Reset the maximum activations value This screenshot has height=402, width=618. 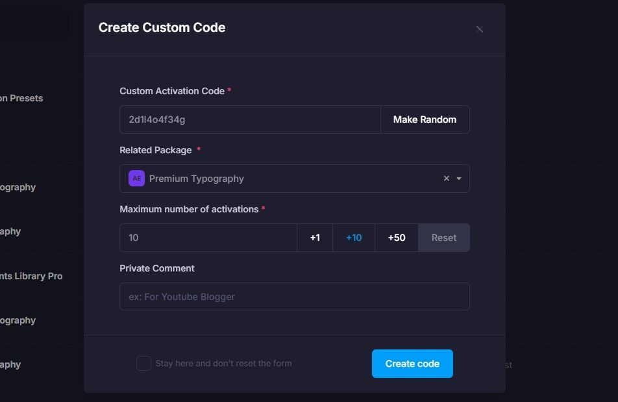point(444,237)
